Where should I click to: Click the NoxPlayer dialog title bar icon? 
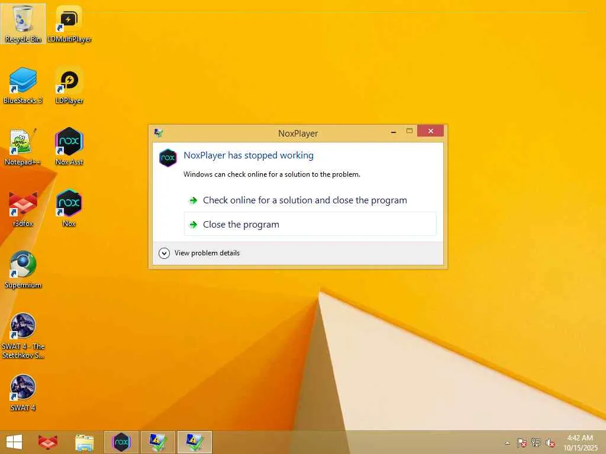click(159, 133)
